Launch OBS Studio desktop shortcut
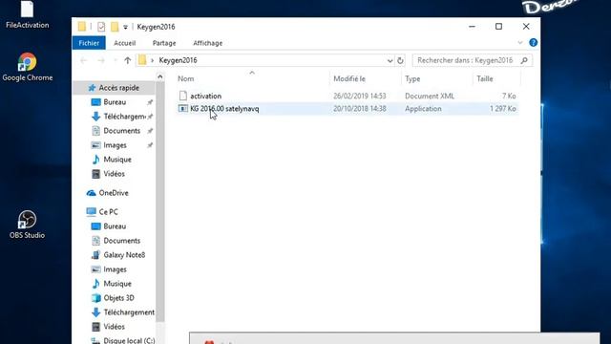The image size is (611, 344). [x=27, y=225]
